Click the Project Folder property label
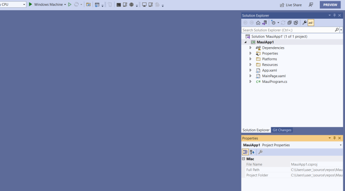Image resolution: width=345 pixels, height=191 pixels. click(257, 175)
